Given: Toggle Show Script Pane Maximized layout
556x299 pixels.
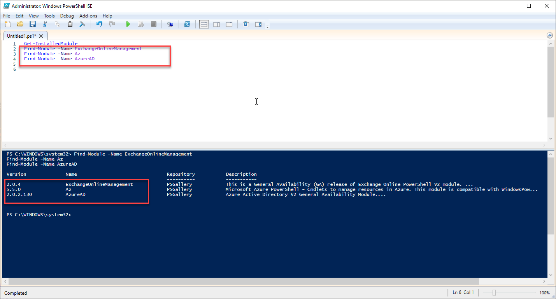Looking at the screenshot, I should (x=229, y=24).
